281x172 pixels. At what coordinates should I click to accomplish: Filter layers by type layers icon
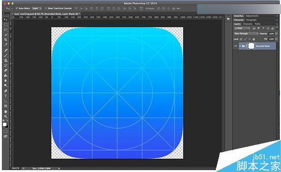[263, 28]
